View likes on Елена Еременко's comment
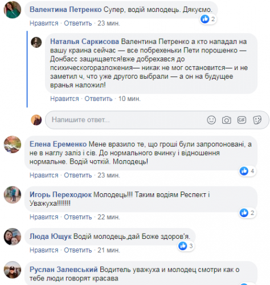Screen dimensions: 270x285 (247, 171)
